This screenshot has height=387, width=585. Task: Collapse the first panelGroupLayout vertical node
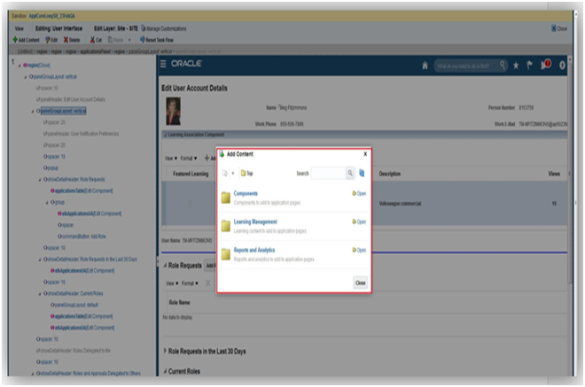[x=26, y=77]
